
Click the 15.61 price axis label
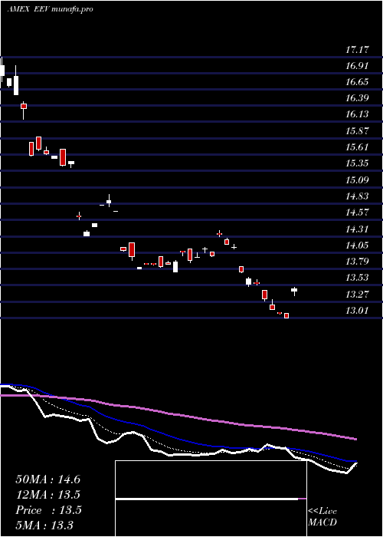[x=358, y=147]
